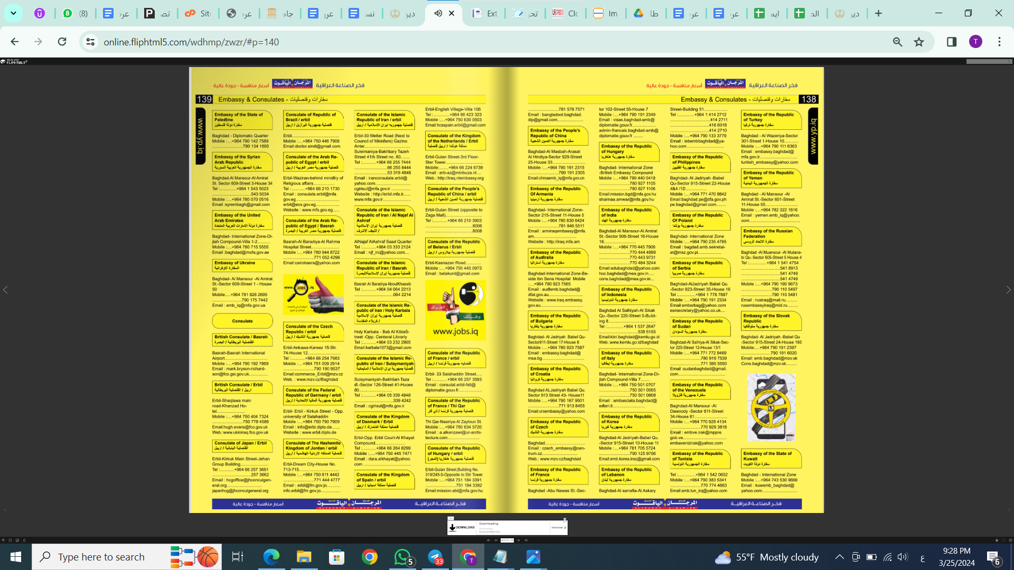
Task: Show hidden system tray icons chevron
Action: click(x=839, y=557)
